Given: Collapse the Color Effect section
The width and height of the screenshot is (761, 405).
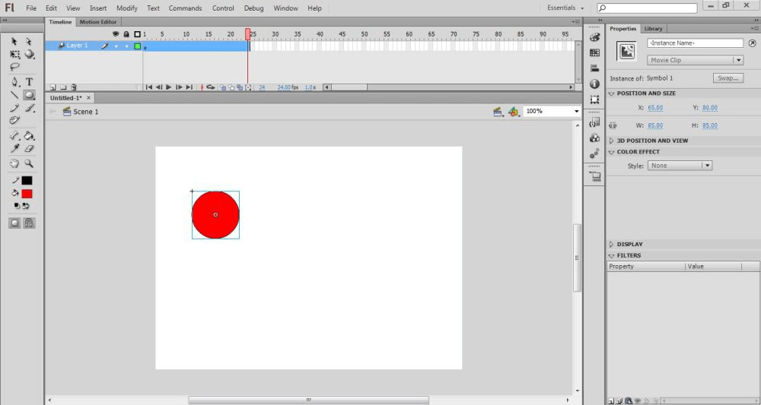Looking at the screenshot, I should coord(612,152).
